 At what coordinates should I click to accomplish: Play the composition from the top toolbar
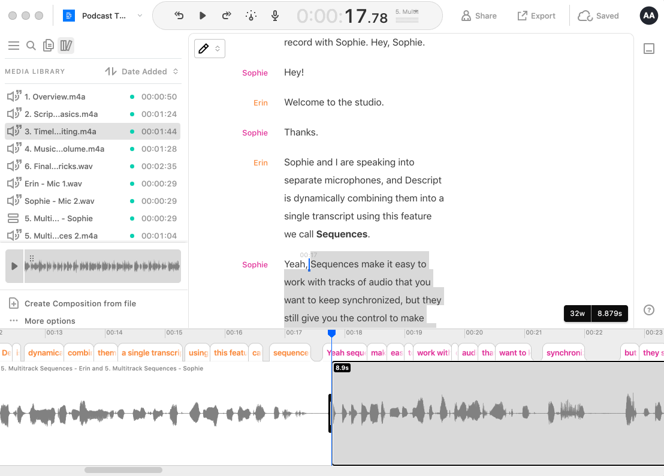[x=203, y=16]
